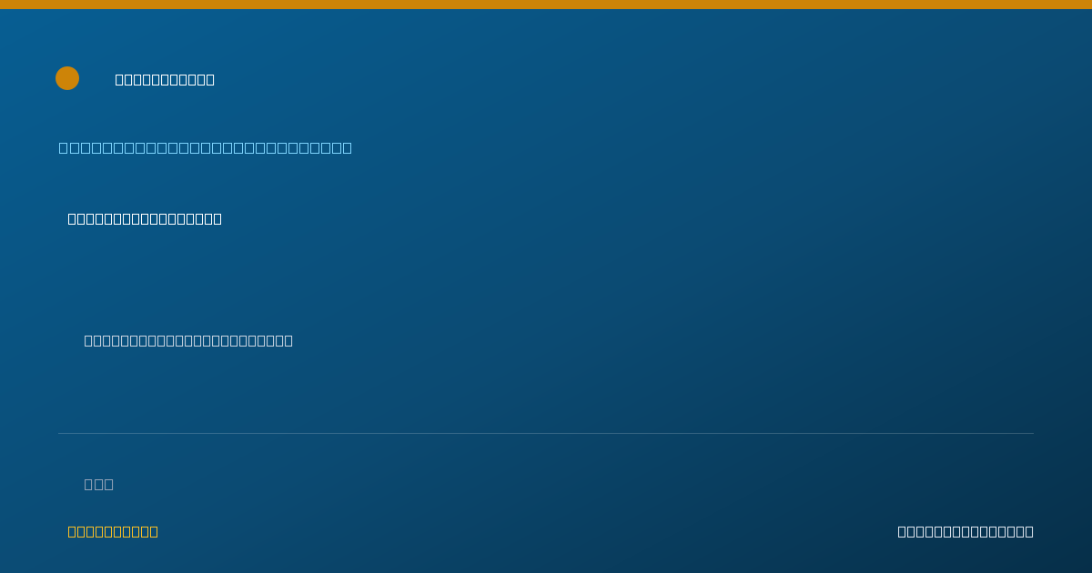Screen dimensions: 1092x573
Task: Select the small gray label above footer
Action: (99, 484)
